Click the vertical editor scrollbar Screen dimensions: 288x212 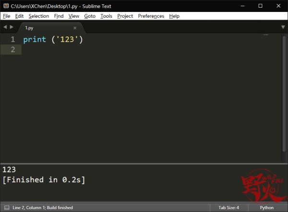click(x=284, y=93)
